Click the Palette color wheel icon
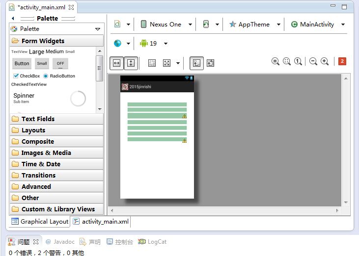 [x=14, y=29]
